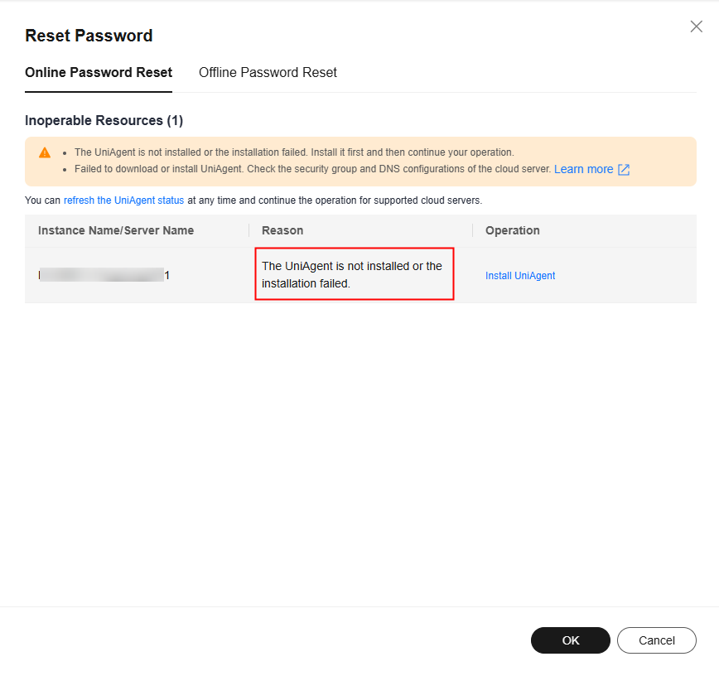
Task: Click the Reset Password dialog title
Action: (x=89, y=36)
